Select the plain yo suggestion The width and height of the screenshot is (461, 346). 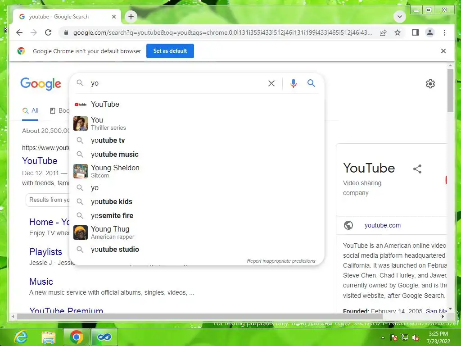pos(197,188)
